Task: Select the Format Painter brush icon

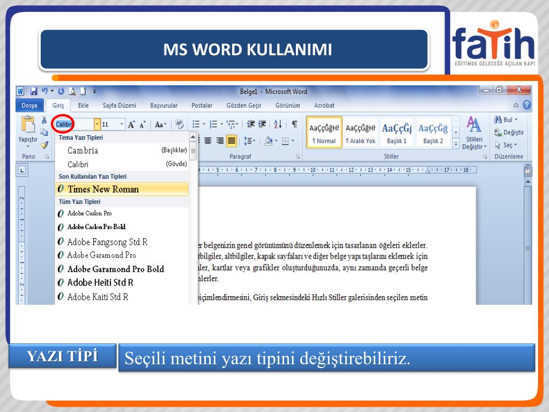Action: pyautogui.click(x=44, y=144)
